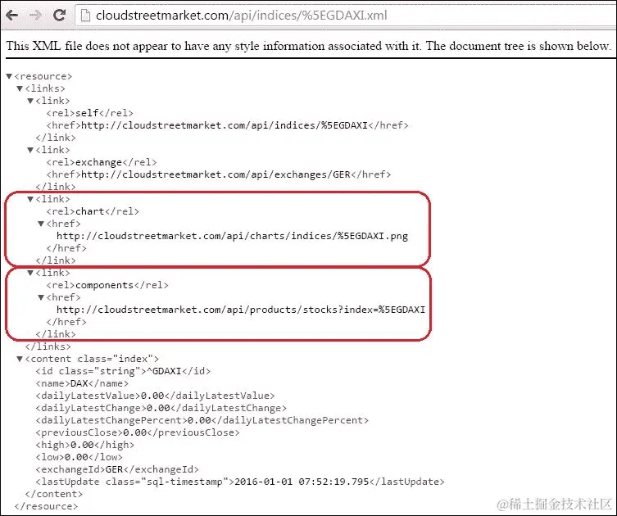Click the closing links tag
Viewport: 617px width, 516px height.
tap(48, 346)
